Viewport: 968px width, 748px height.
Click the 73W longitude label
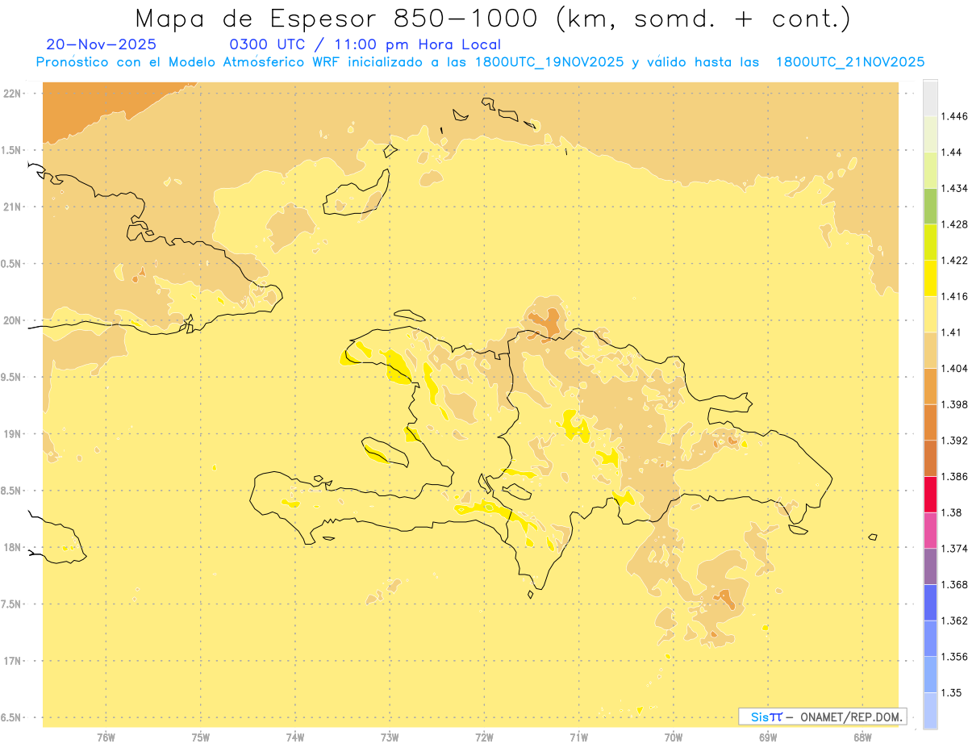(x=390, y=737)
